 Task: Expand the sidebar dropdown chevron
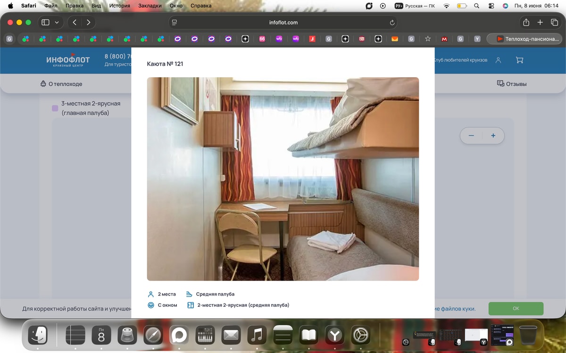pos(57,22)
